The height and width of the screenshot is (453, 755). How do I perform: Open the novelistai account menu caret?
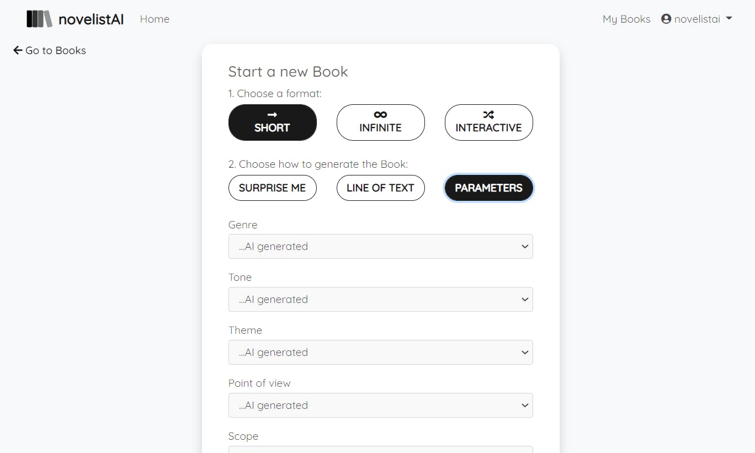(x=729, y=19)
